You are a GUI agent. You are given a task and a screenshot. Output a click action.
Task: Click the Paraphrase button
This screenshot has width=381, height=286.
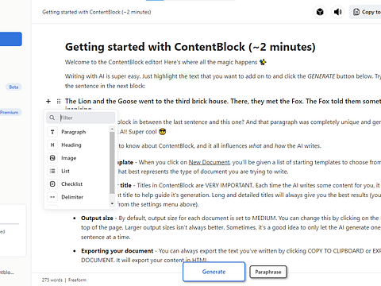pyautogui.click(x=268, y=272)
